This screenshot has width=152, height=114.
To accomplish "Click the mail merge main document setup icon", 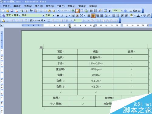I will [3, 20].
